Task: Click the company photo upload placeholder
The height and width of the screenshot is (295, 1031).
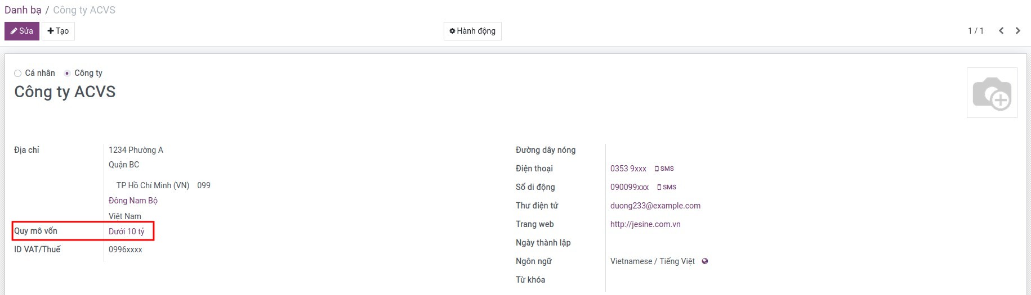Action: tap(992, 93)
